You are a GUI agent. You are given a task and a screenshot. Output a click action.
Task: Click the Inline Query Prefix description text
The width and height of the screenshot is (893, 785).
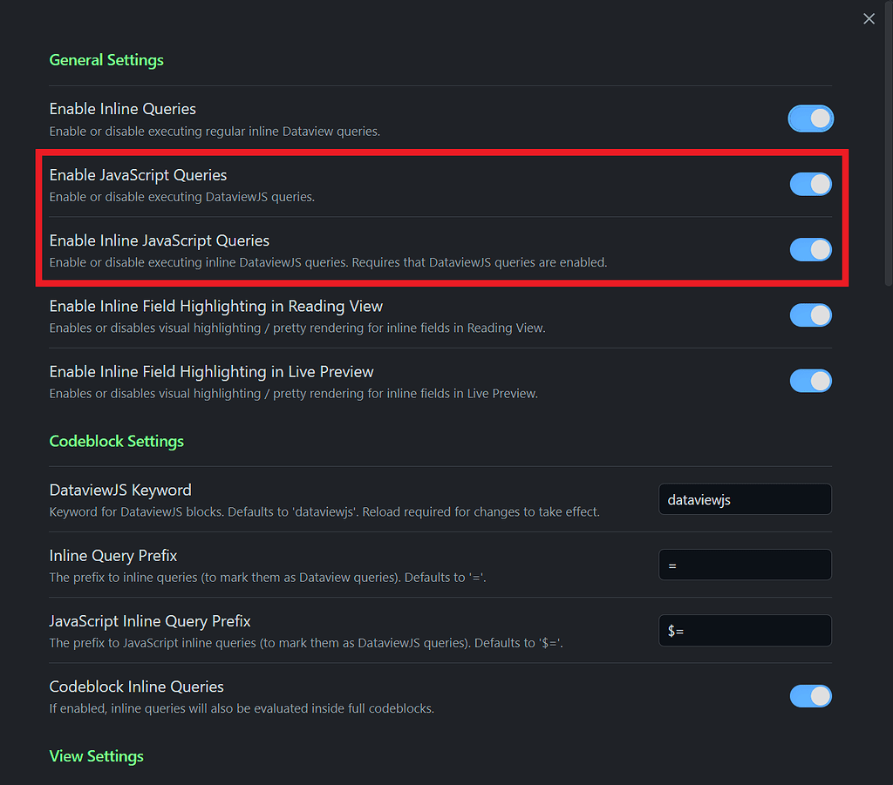click(x=268, y=578)
